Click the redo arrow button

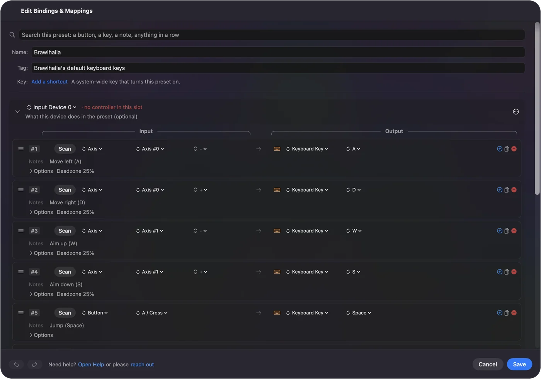click(34, 364)
